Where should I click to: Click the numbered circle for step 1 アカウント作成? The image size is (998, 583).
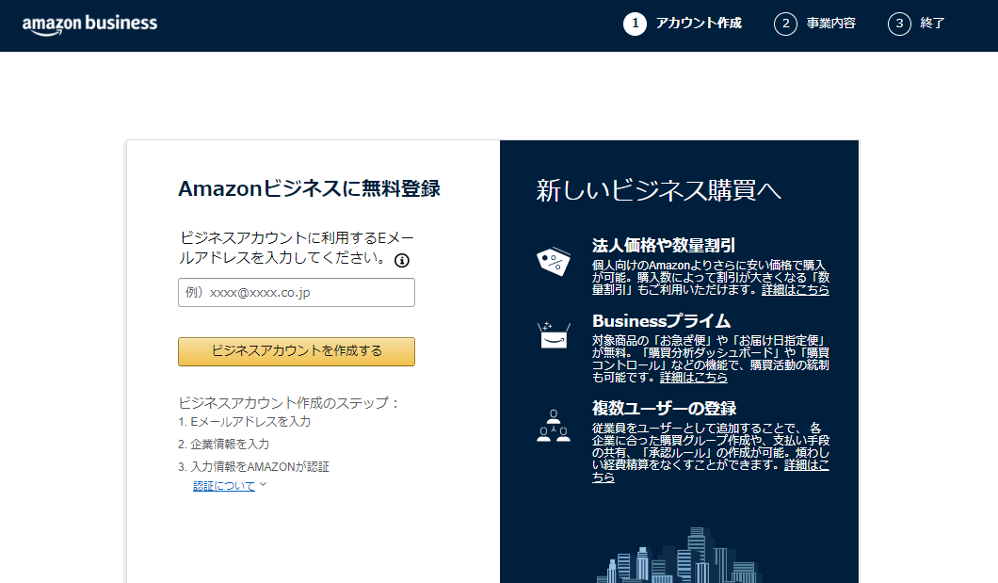click(636, 24)
